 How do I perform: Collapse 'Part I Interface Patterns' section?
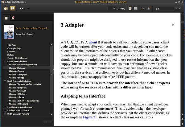[x=5, y=61]
